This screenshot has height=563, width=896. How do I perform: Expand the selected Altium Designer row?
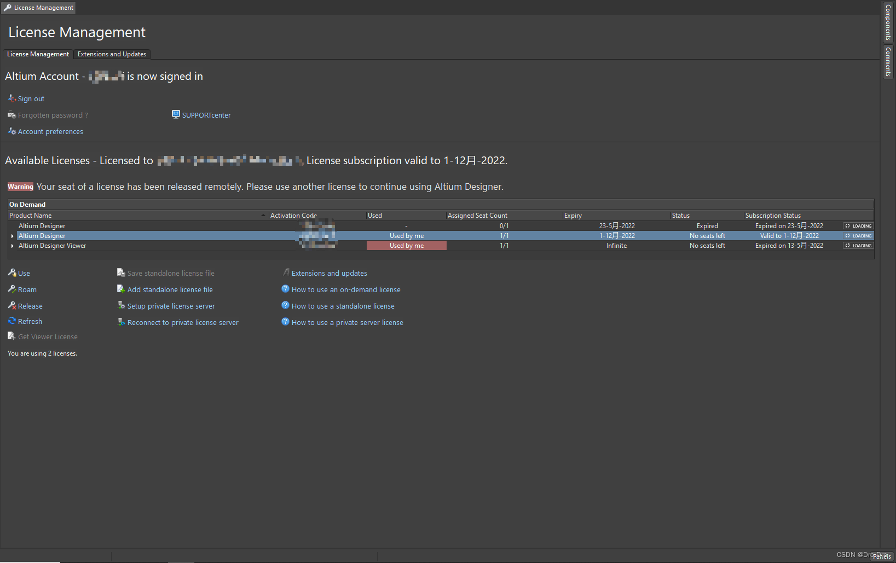(13, 236)
